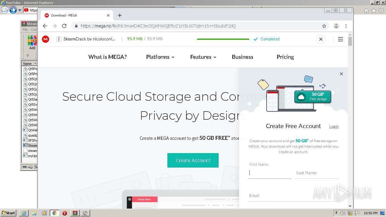Open Internet Explorer favorites star
The image size is (386, 217).
click(374, 11)
